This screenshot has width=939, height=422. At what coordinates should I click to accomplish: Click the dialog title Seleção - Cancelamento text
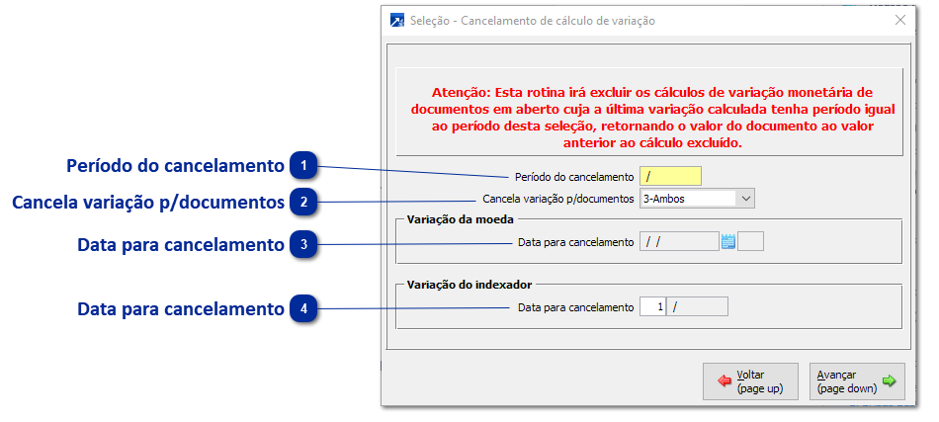(533, 21)
